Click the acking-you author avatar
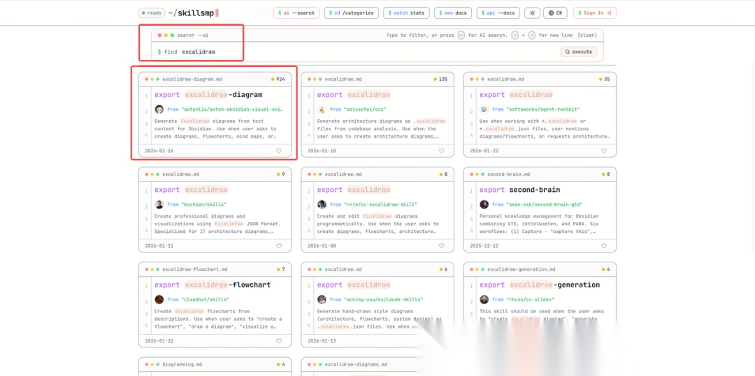Image resolution: width=755 pixels, height=376 pixels. 322,300
